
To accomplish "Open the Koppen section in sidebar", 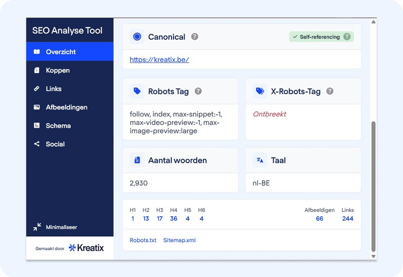I will coord(57,70).
